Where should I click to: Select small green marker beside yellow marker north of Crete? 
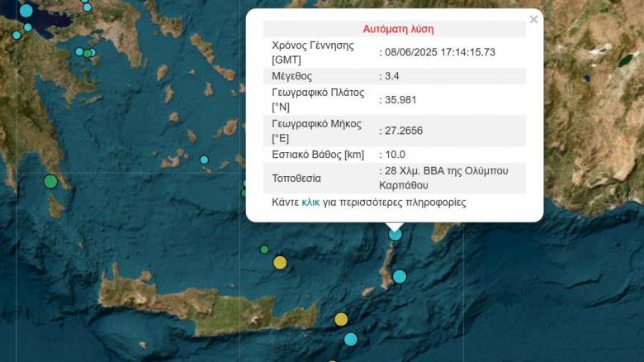[x=264, y=250]
